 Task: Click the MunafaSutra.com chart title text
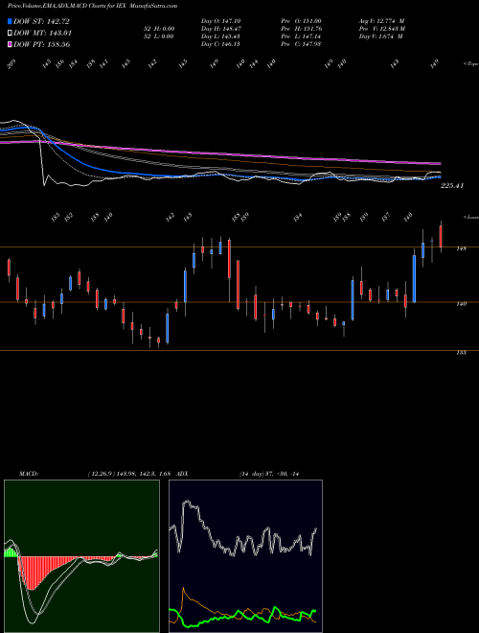(x=155, y=6)
